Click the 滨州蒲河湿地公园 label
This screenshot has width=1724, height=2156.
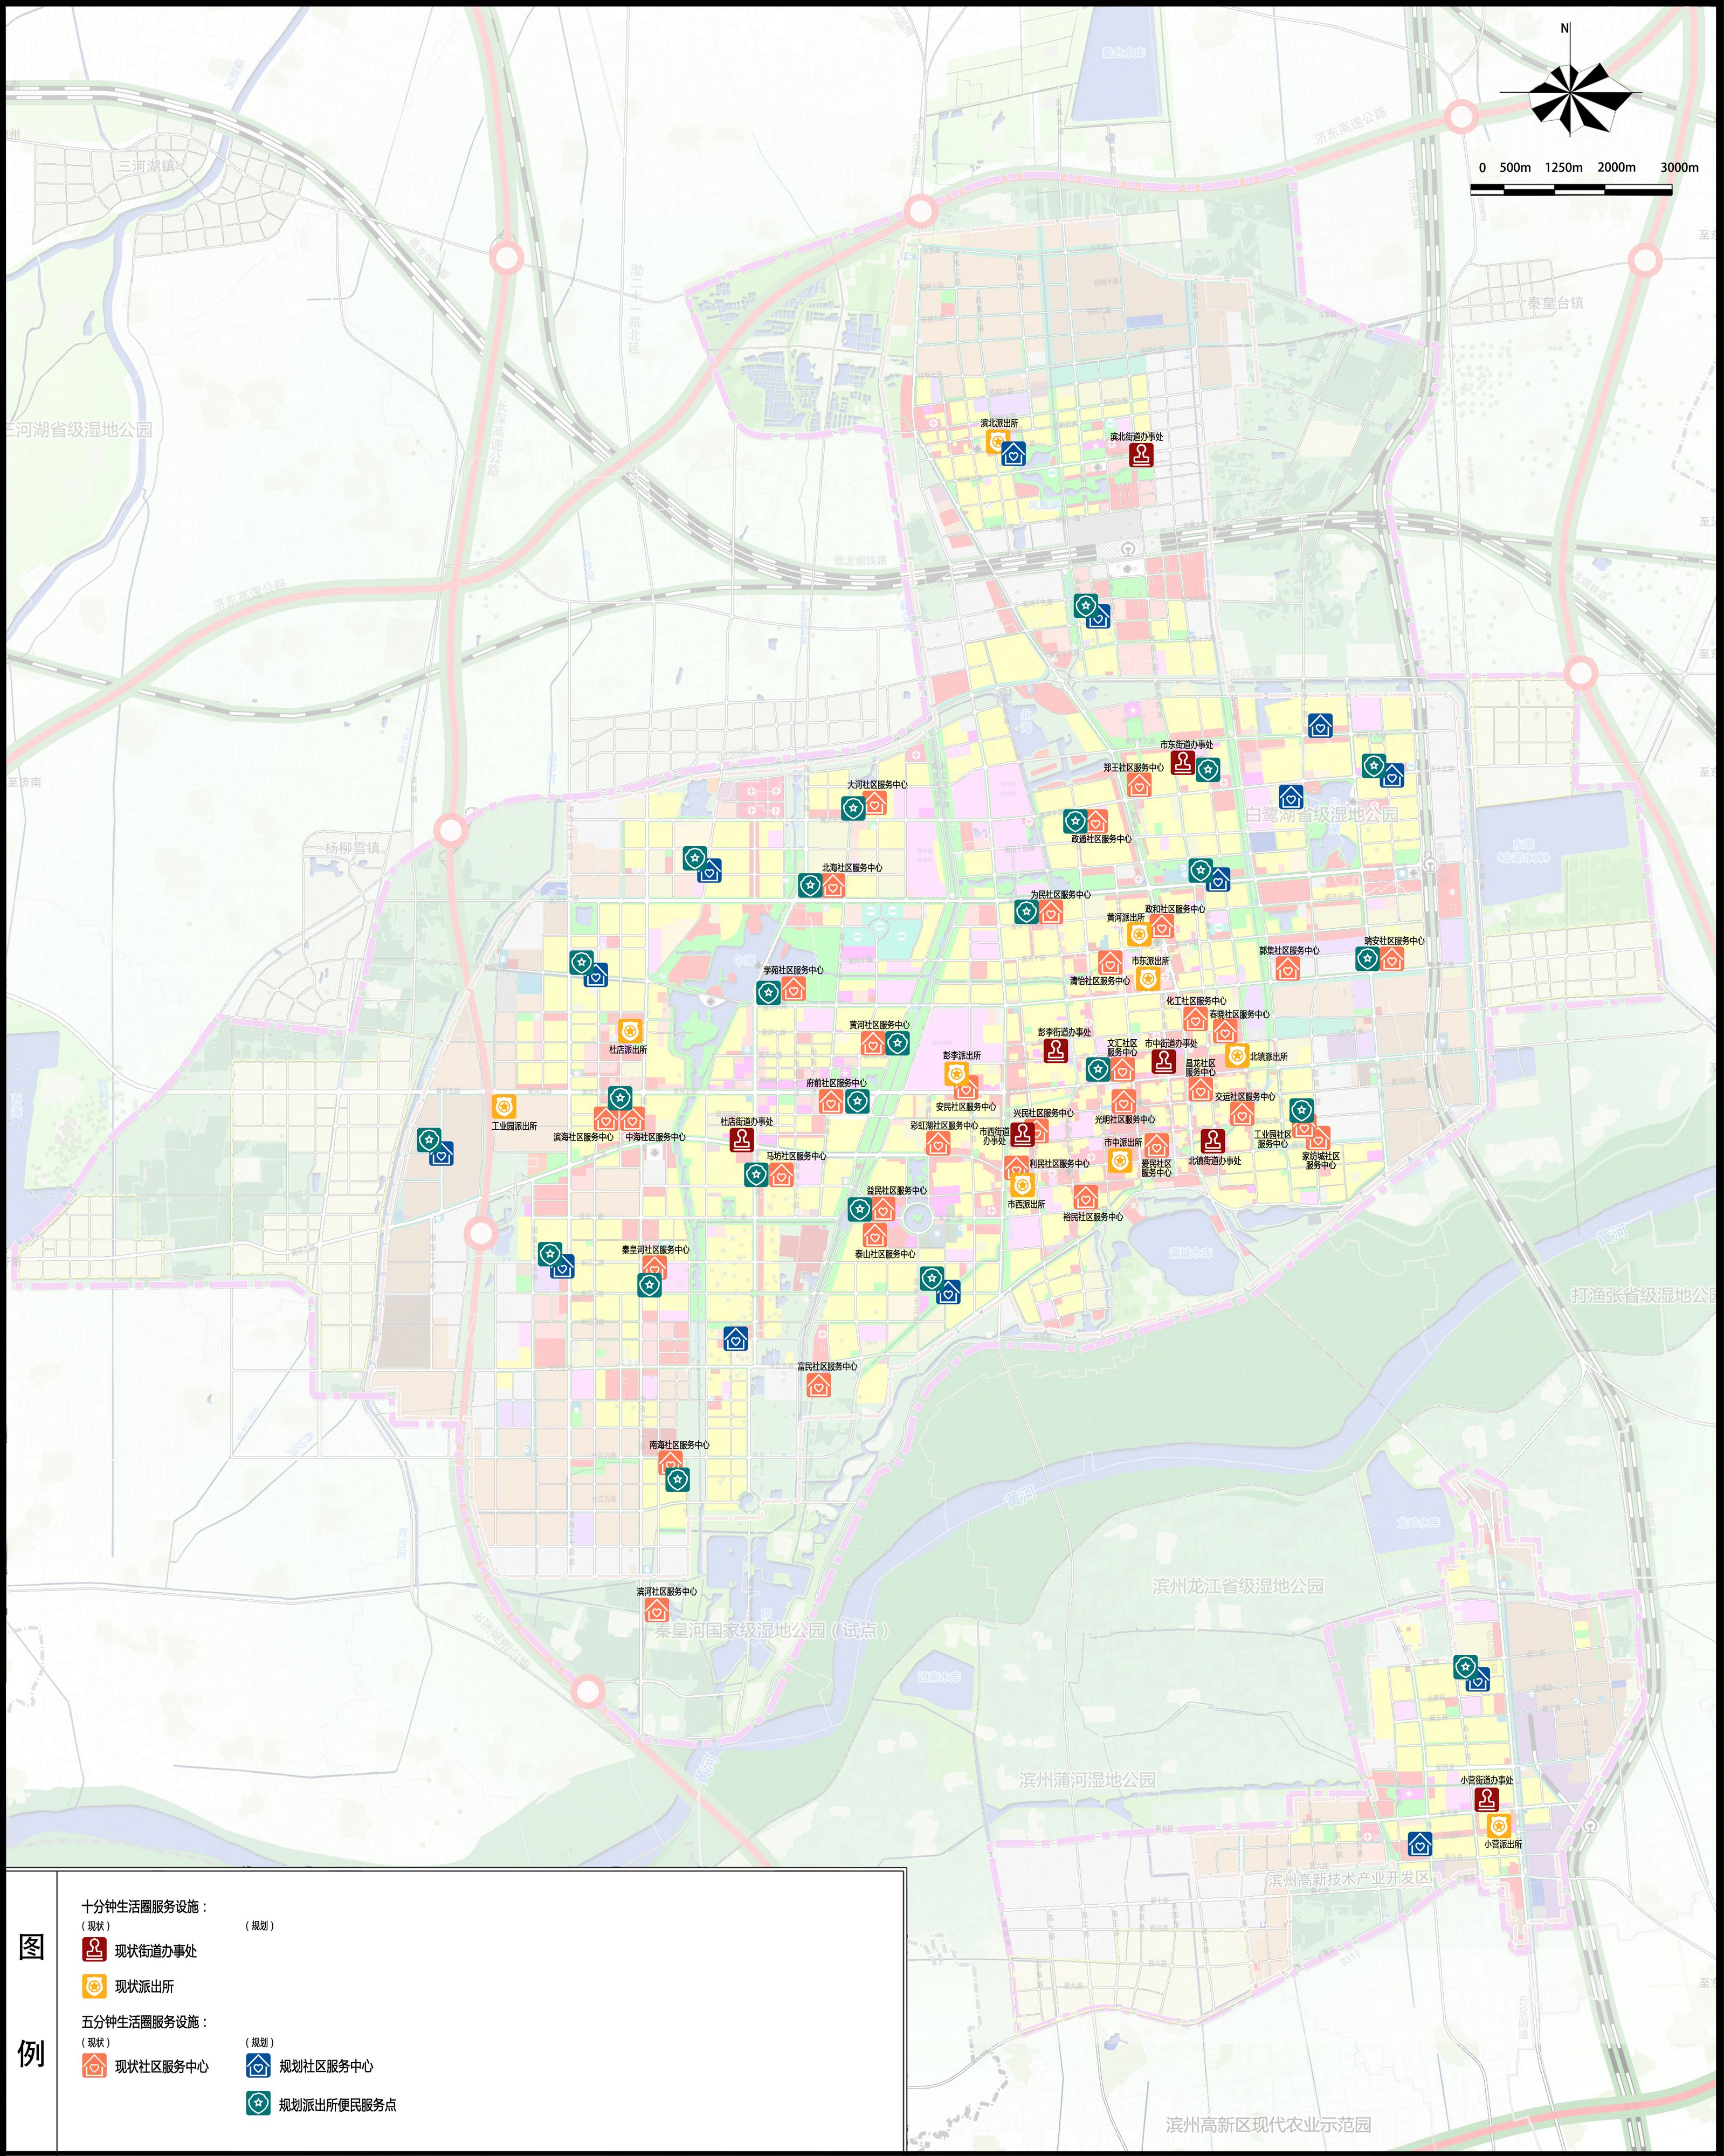coord(1087,1780)
